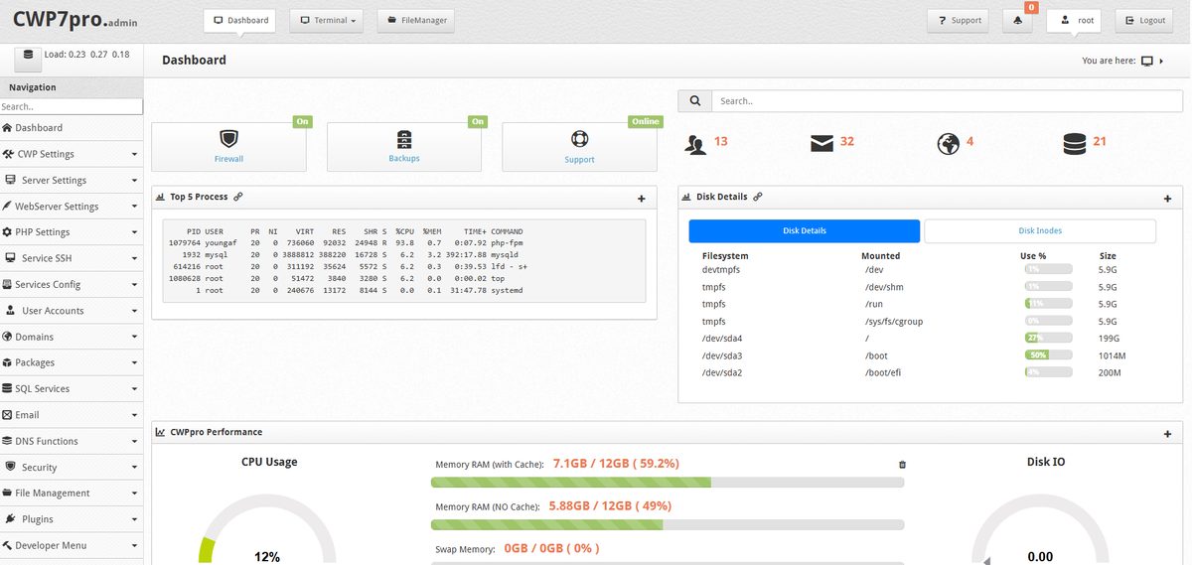Open notifications bell icon
The image size is (1192, 565).
pos(1017,20)
